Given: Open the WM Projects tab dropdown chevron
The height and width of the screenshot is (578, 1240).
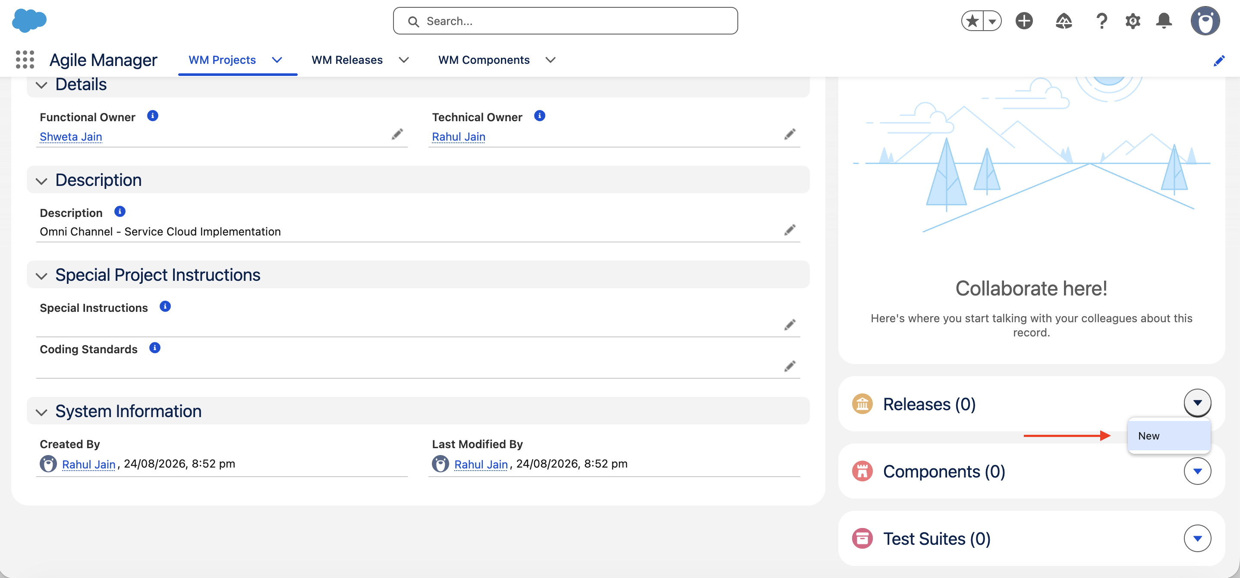Looking at the screenshot, I should (277, 60).
